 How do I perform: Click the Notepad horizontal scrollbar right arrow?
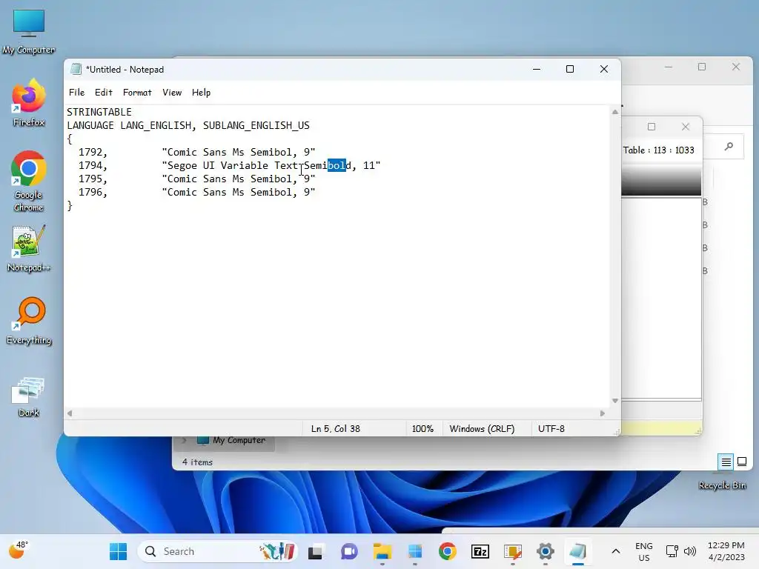tap(602, 413)
